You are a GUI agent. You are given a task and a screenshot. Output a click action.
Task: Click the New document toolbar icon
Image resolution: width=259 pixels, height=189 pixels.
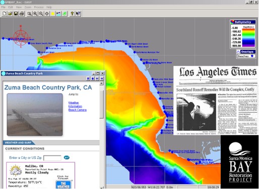pyautogui.click(x=5, y=14)
